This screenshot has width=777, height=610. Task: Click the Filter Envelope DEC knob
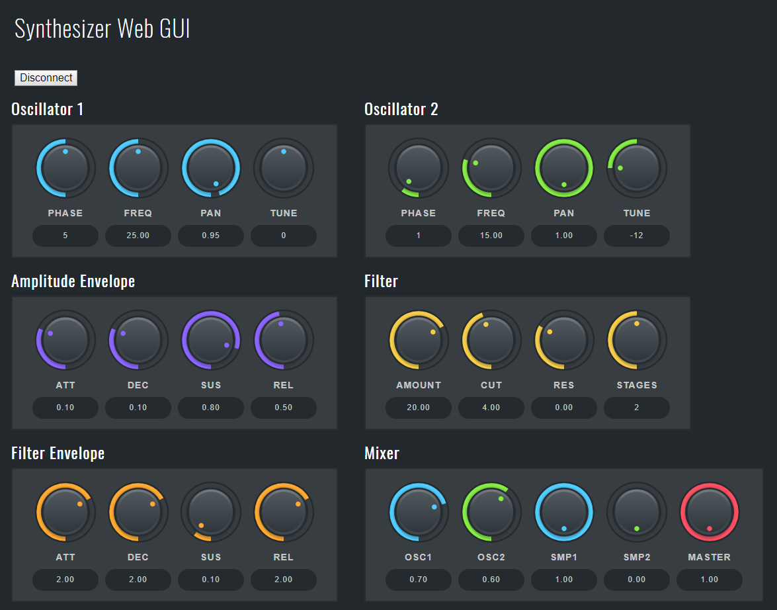click(x=138, y=512)
